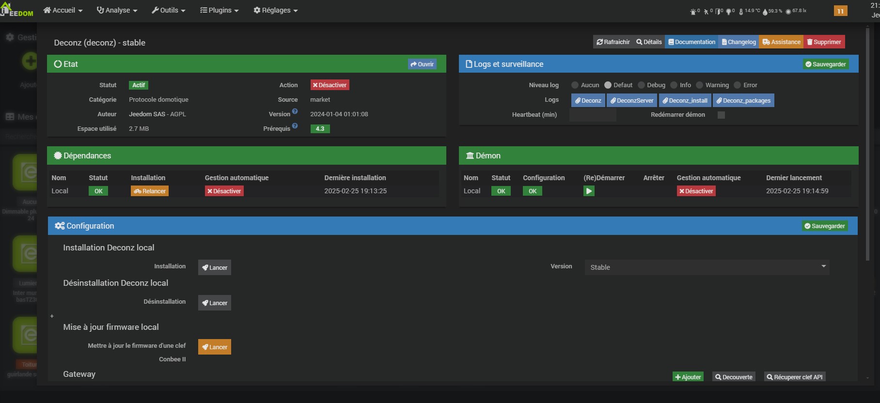Open plugin Documentation

coord(691,42)
